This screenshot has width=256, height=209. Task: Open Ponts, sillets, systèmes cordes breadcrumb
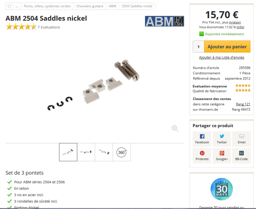coord(47,6)
